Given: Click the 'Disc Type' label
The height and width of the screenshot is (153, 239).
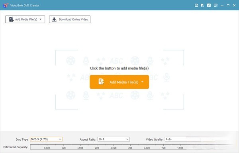Looking at the screenshot, I should tap(22, 139).
